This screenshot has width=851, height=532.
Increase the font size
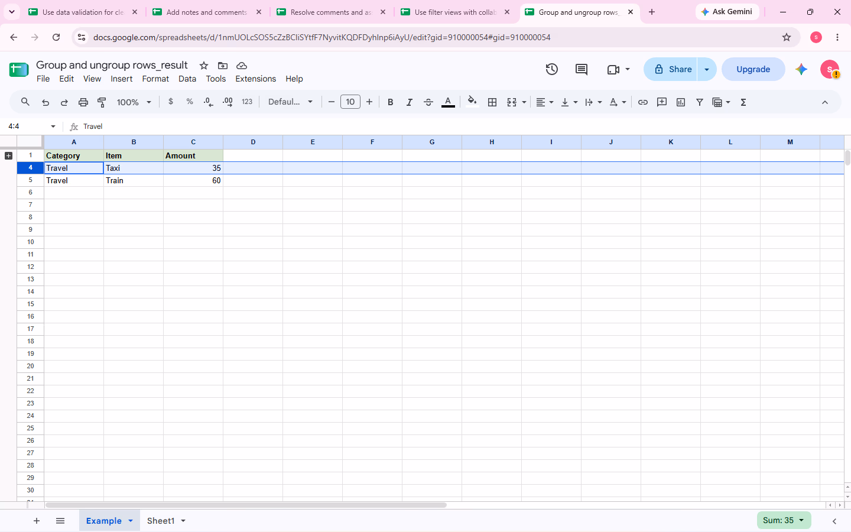pos(369,102)
